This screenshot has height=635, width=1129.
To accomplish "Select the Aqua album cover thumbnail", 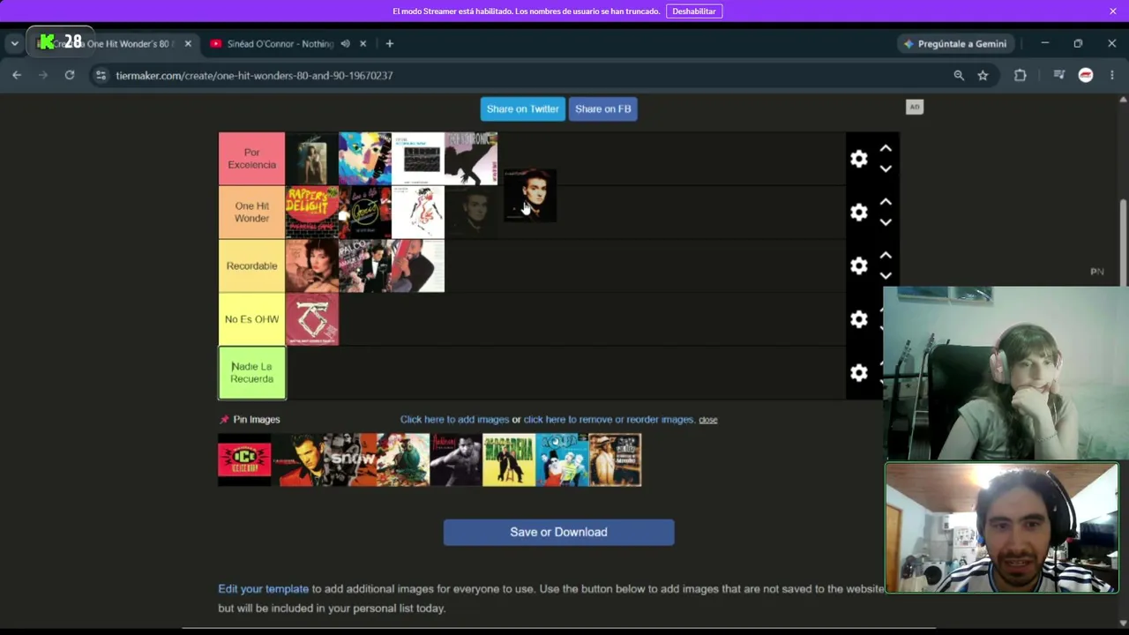I will coord(562,459).
